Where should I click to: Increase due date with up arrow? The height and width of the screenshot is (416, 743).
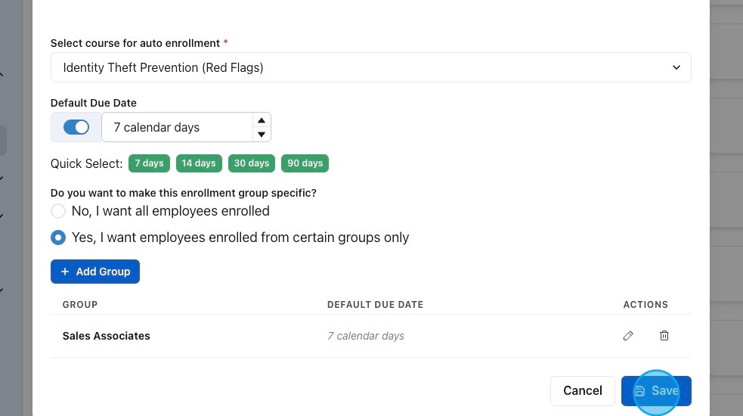pyautogui.click(x=262, y=120)
